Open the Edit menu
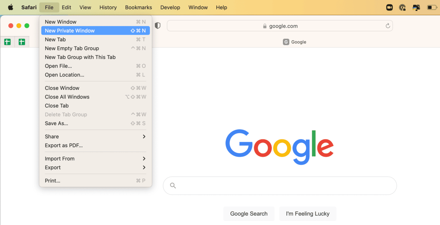Screen dimensions: 440x225 [66, 7]
